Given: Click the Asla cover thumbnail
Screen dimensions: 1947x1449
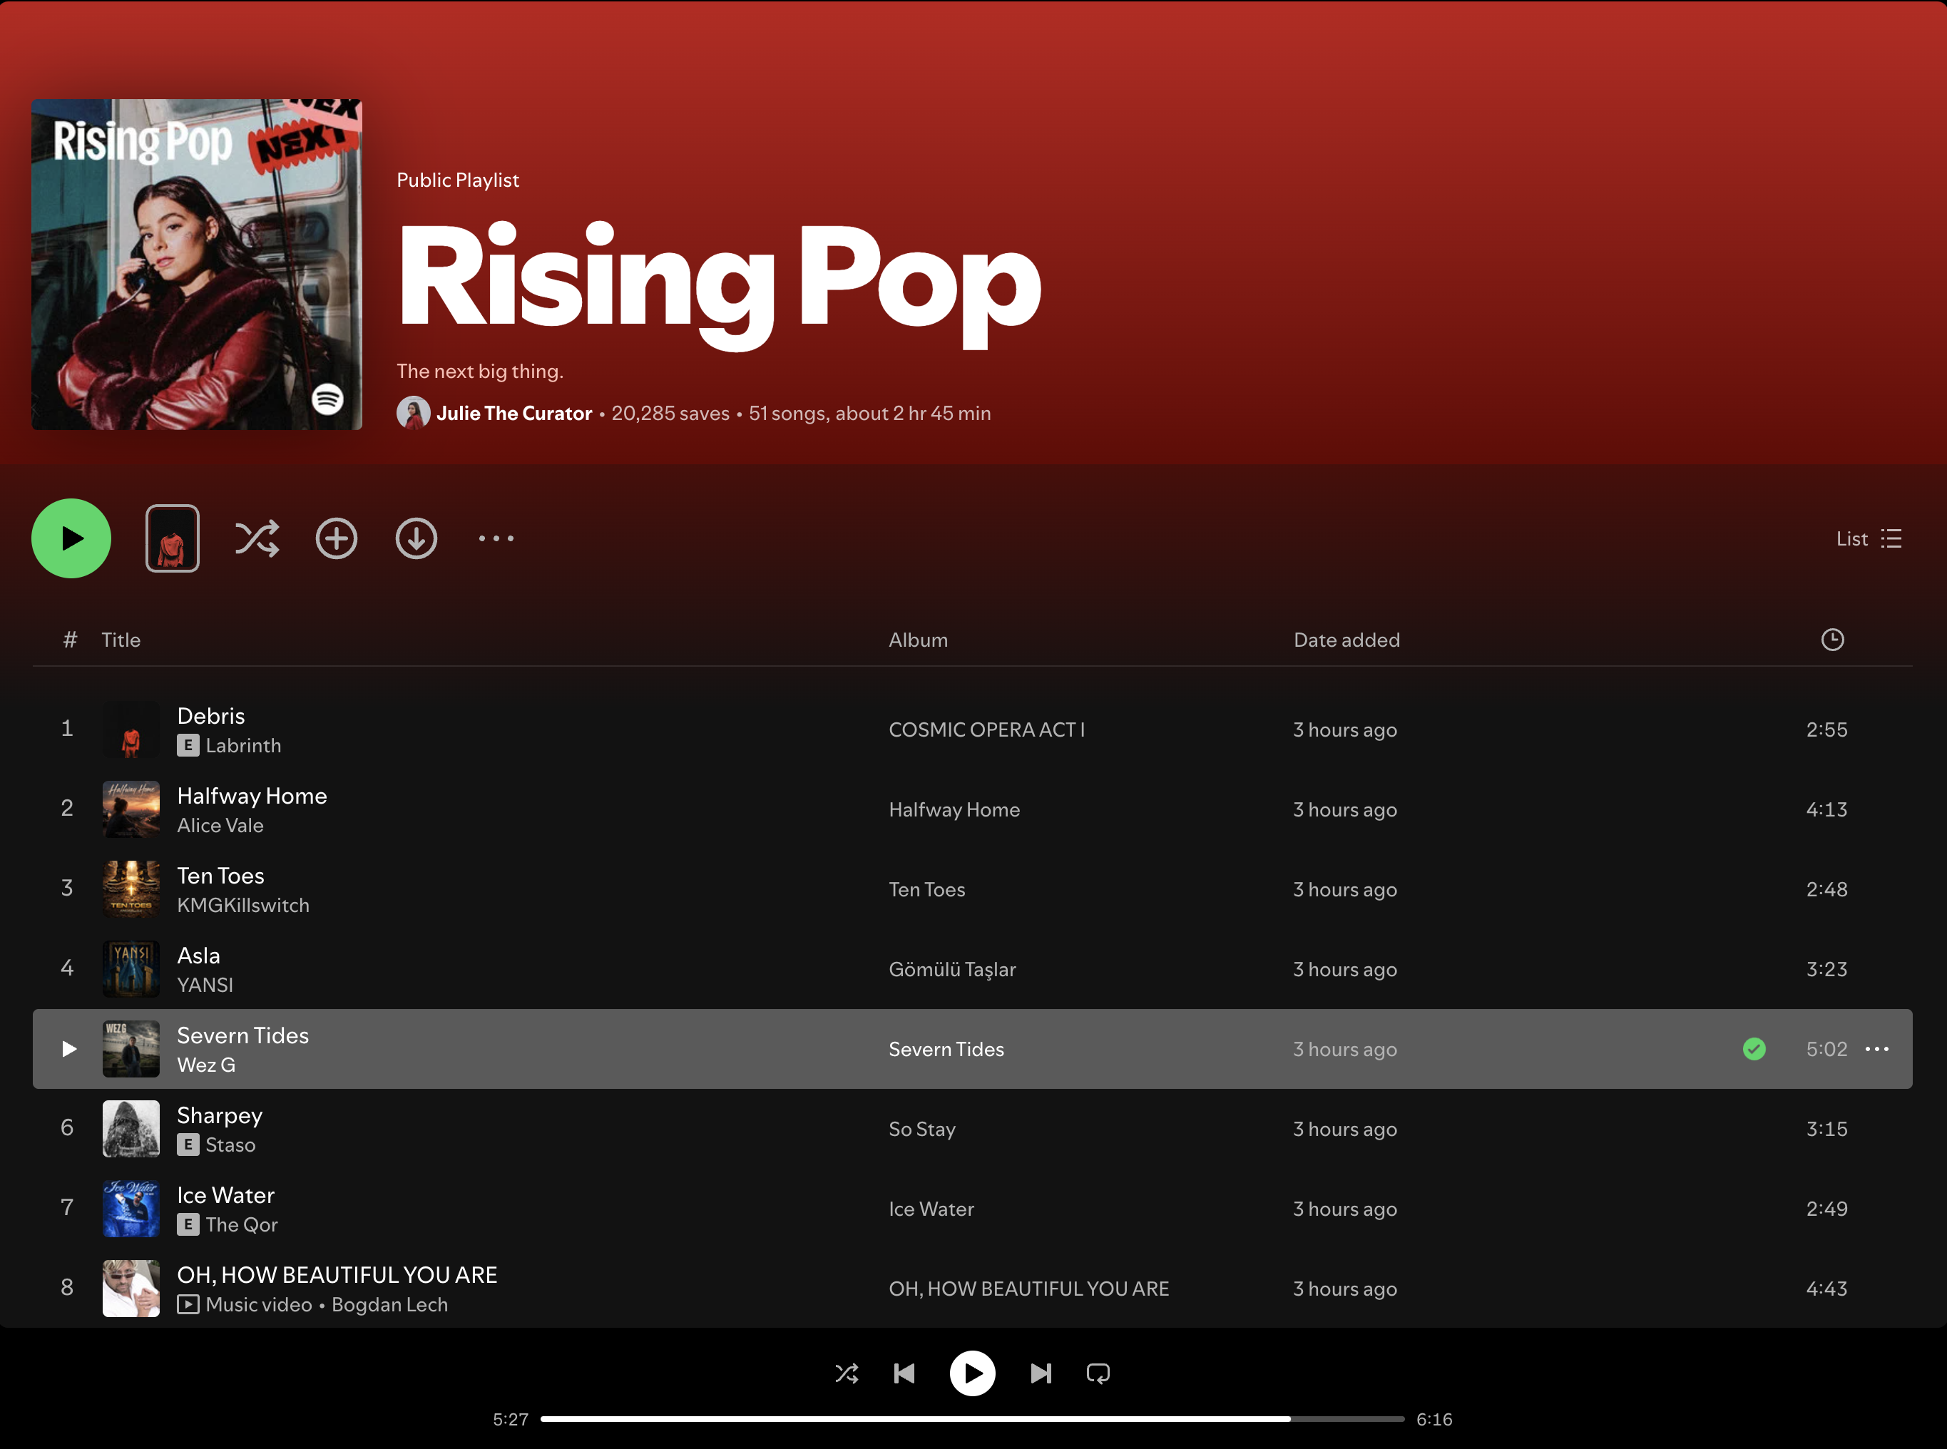Looking at the screenshot, I should 131,969.
